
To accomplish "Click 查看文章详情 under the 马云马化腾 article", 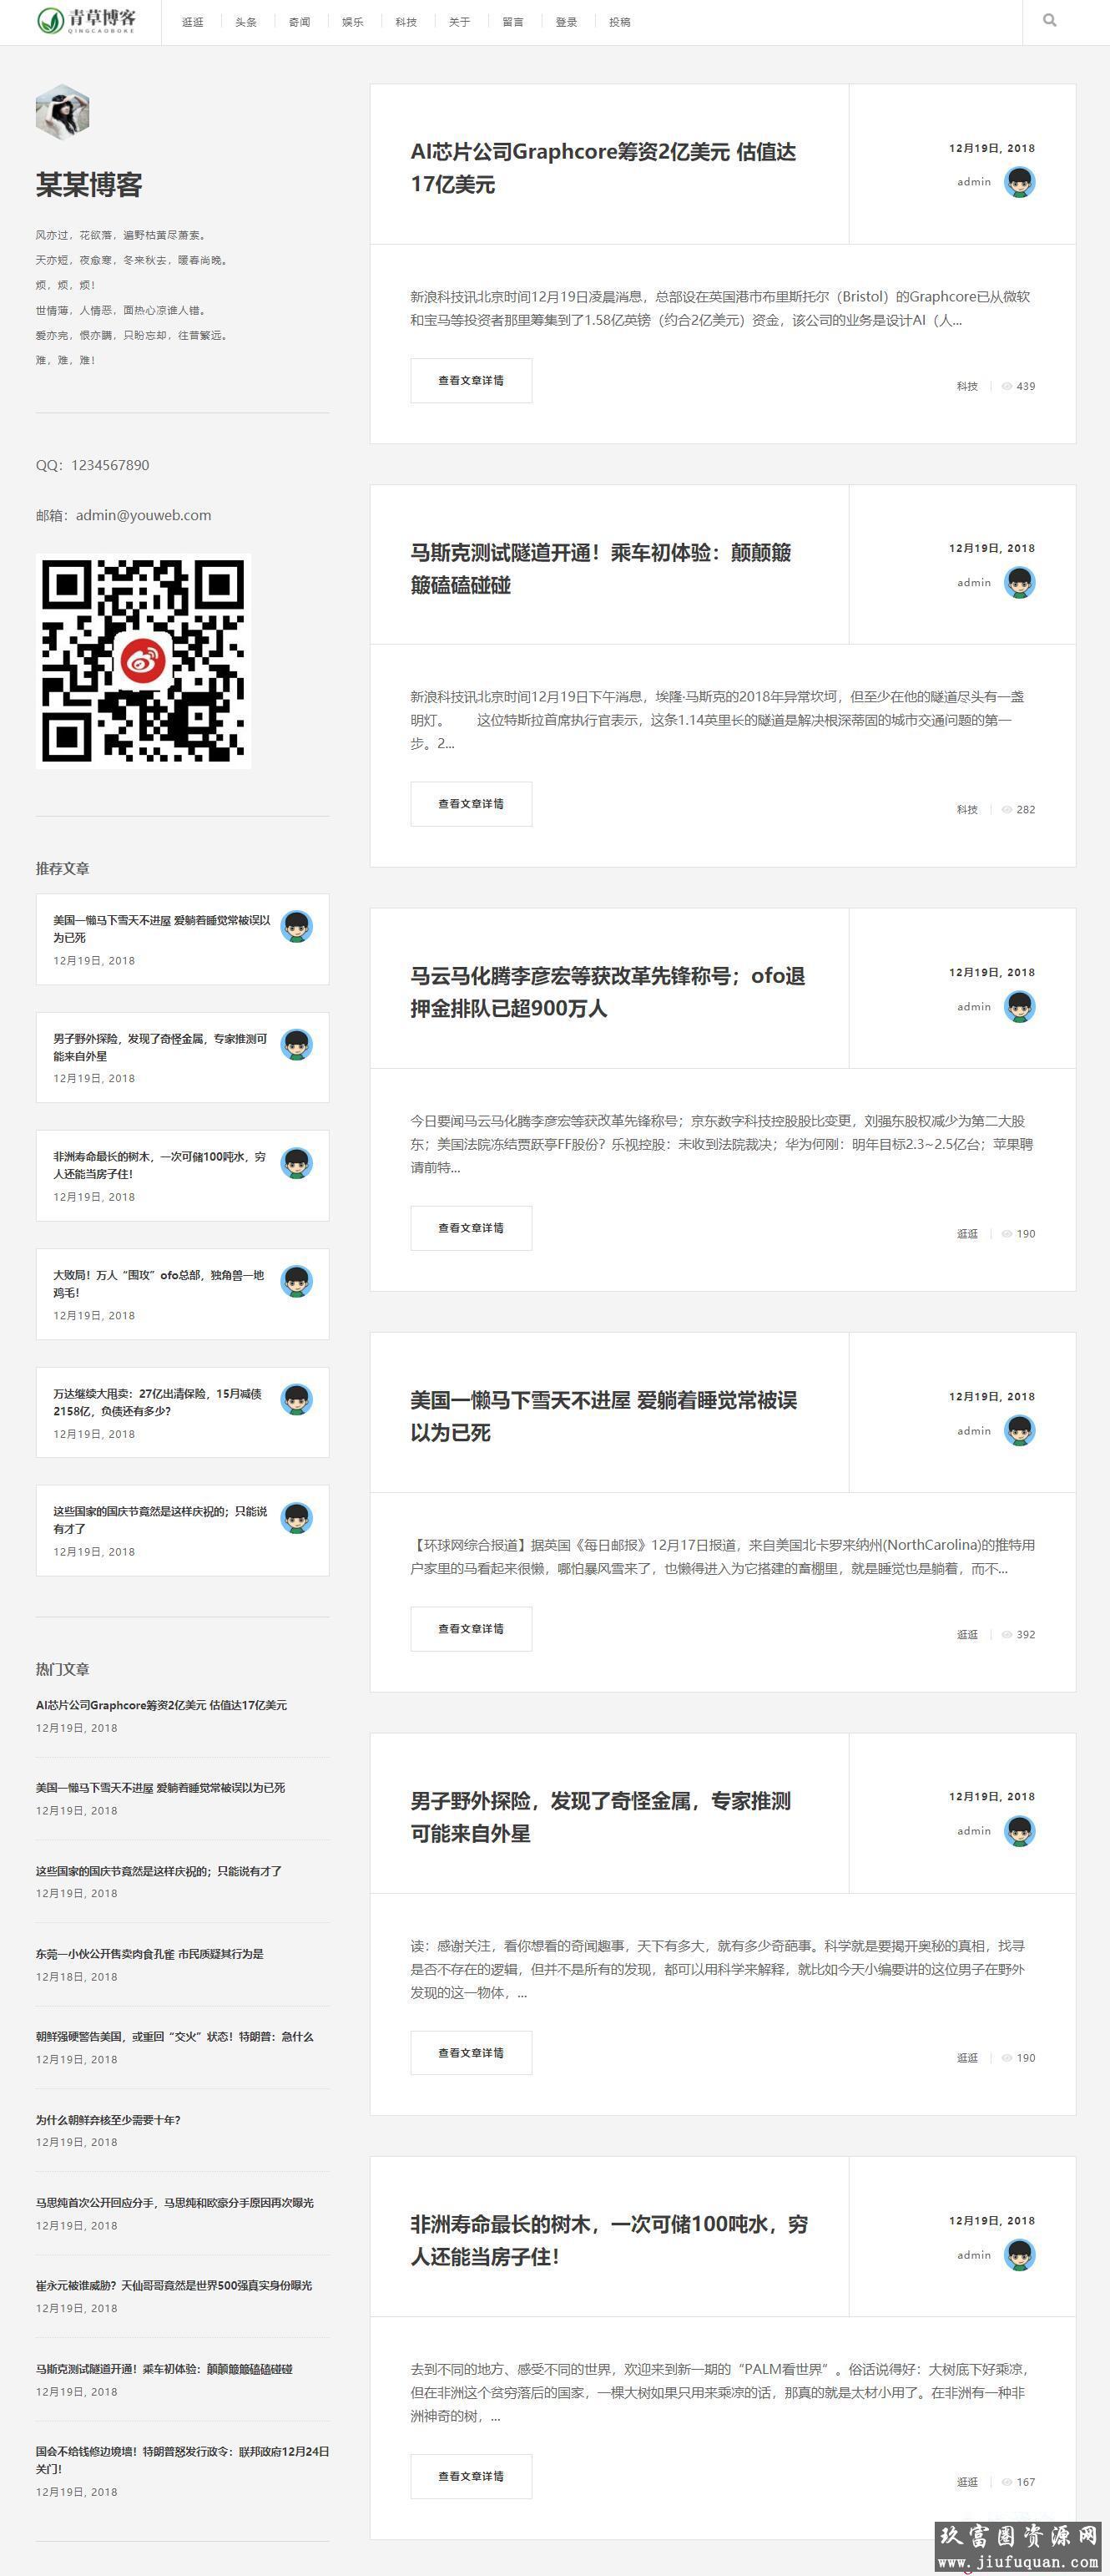I will [471, 1228].
